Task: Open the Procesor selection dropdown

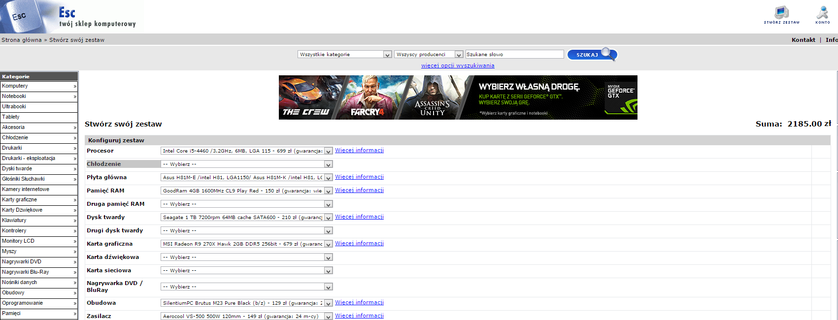Action: [x=247, y=151]
